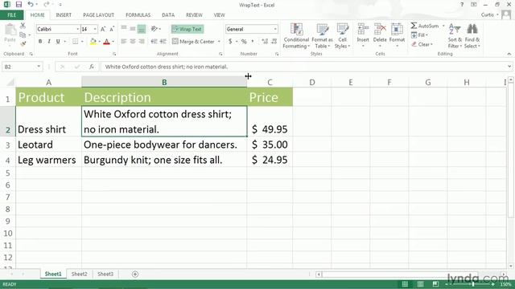Image resolution: width=515 pixels, height=289 pixels.
Task: Open the Sheet2 worksheet tab
Action: [79, 274]
